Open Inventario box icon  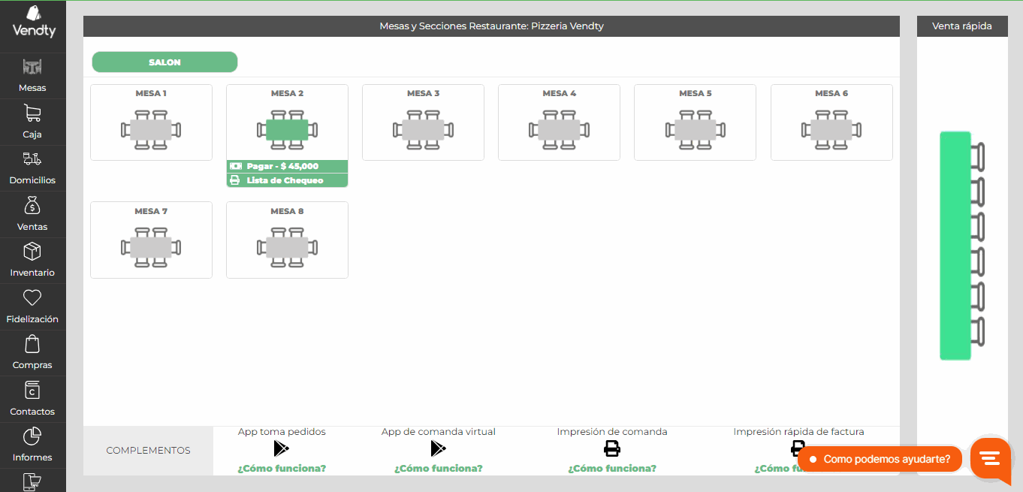[32, 251]
